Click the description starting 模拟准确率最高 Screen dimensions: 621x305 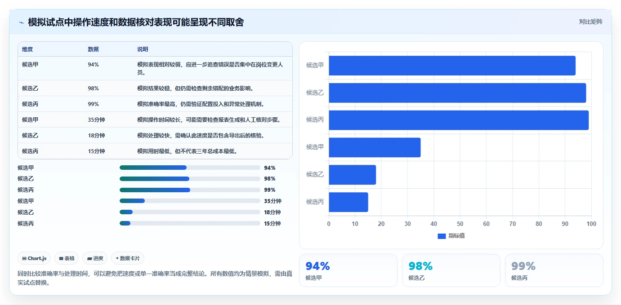201,104
